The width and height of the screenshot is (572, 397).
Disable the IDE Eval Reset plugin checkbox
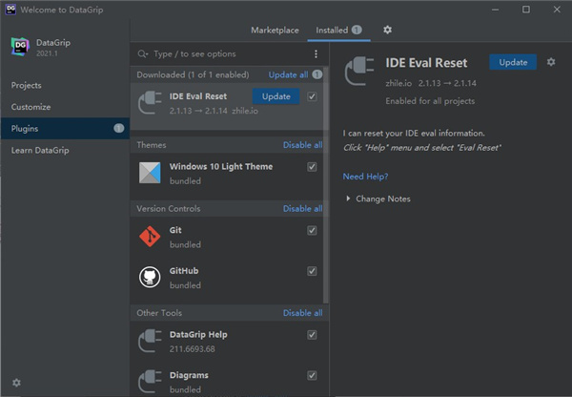pos(313,96)
